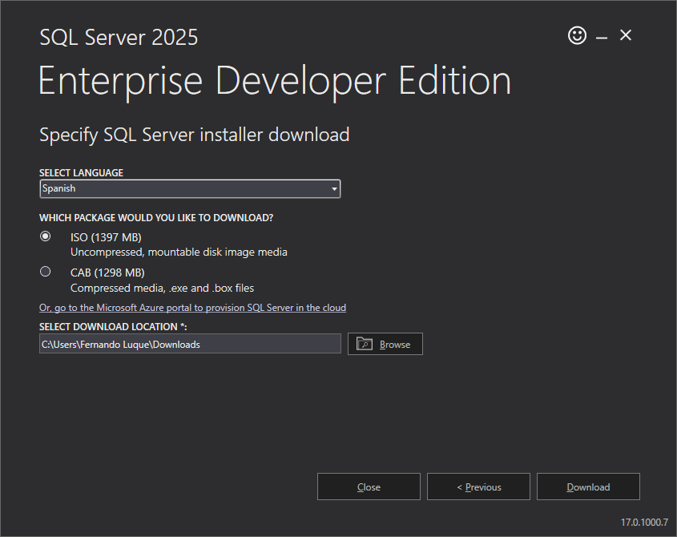Click the ISO (1397 MB) label text
Viewport: 677px width, 537px height.
[107, 237]
